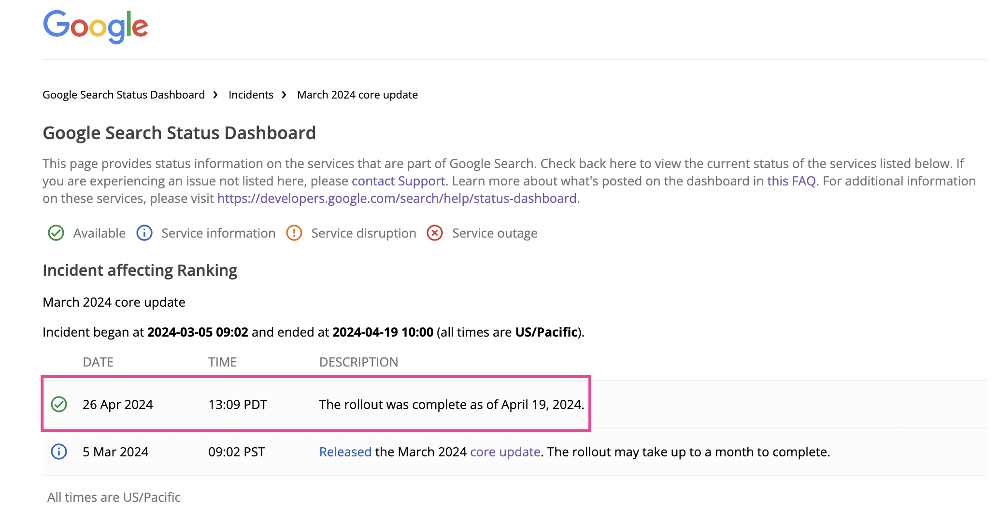The height and width of the screenshot is (509, 999).
Task: Go to the Incidents breadcrumb
Action: pos(251,95)
